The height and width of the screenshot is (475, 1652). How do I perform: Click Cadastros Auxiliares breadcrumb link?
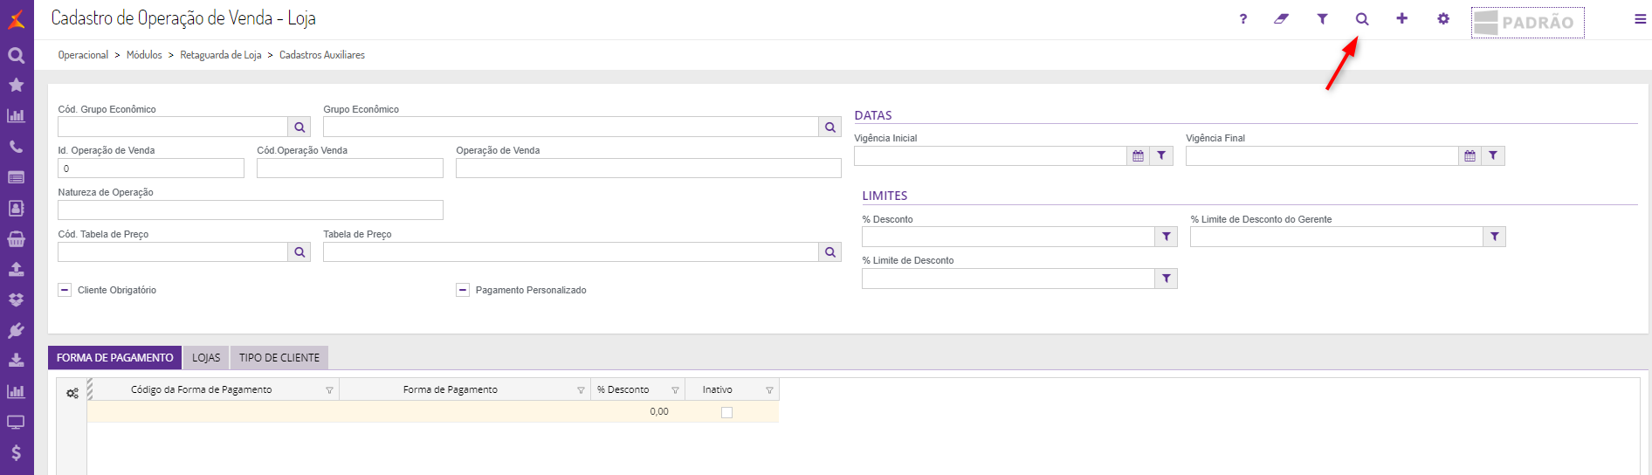pos(322,55)
